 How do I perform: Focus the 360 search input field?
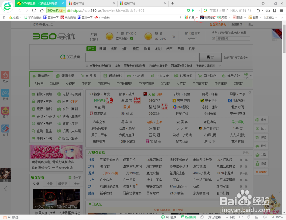pyautogui.click(x=142, y=57)
